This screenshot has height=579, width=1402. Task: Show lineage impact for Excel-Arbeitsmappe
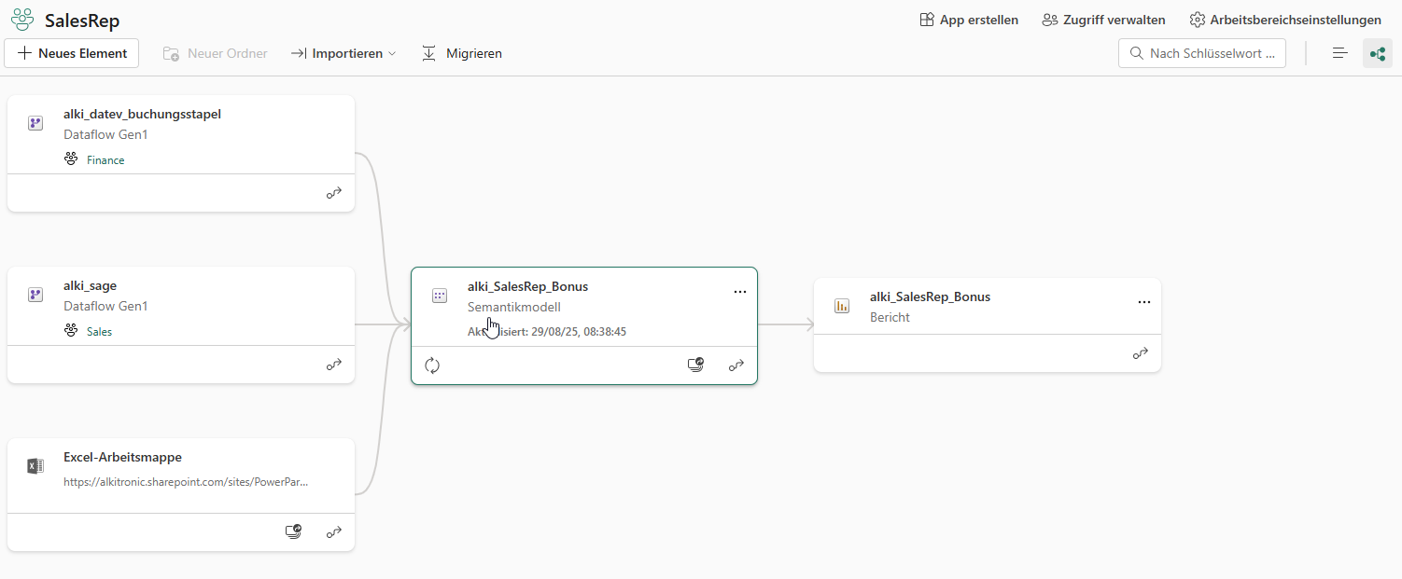(333, 532)
